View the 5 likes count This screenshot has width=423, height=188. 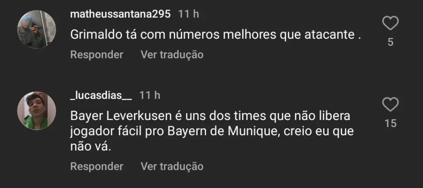pos(390,42)
